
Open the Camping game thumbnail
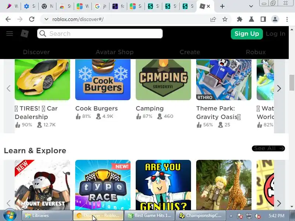pyautogui.click(x=163, y=80)
